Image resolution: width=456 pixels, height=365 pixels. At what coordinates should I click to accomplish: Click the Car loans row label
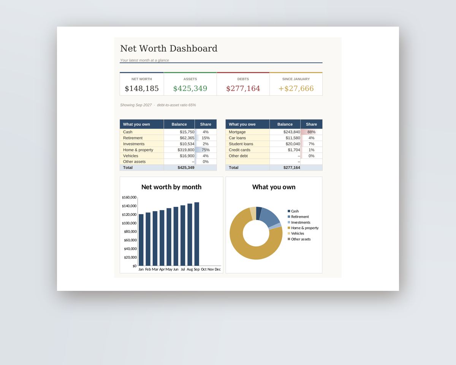pyautogui.click(x=247, y=138)
